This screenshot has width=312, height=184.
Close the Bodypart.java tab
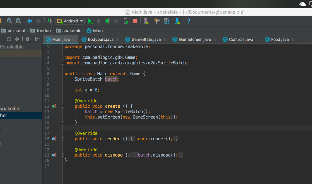coord(118,39)
